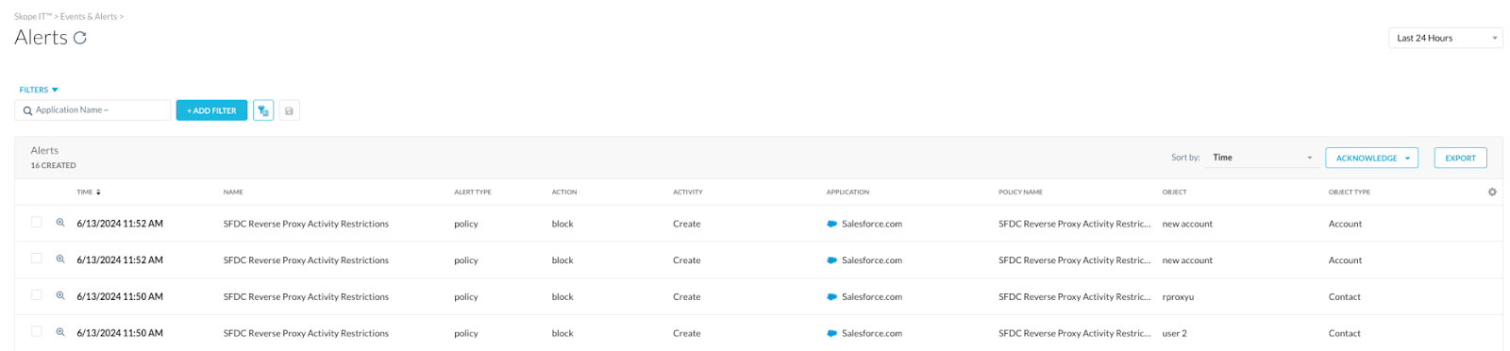Image resolution: width=1510 pixels, height=351 pixels.
Task: Click Salesforce.com in the rproxyu row
Action: click(872, 296)
